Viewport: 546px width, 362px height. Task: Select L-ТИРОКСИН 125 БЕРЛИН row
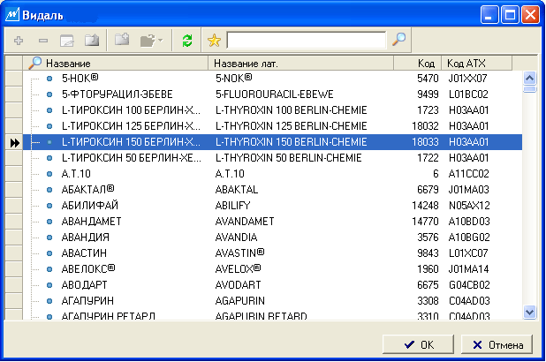[272, 126]
